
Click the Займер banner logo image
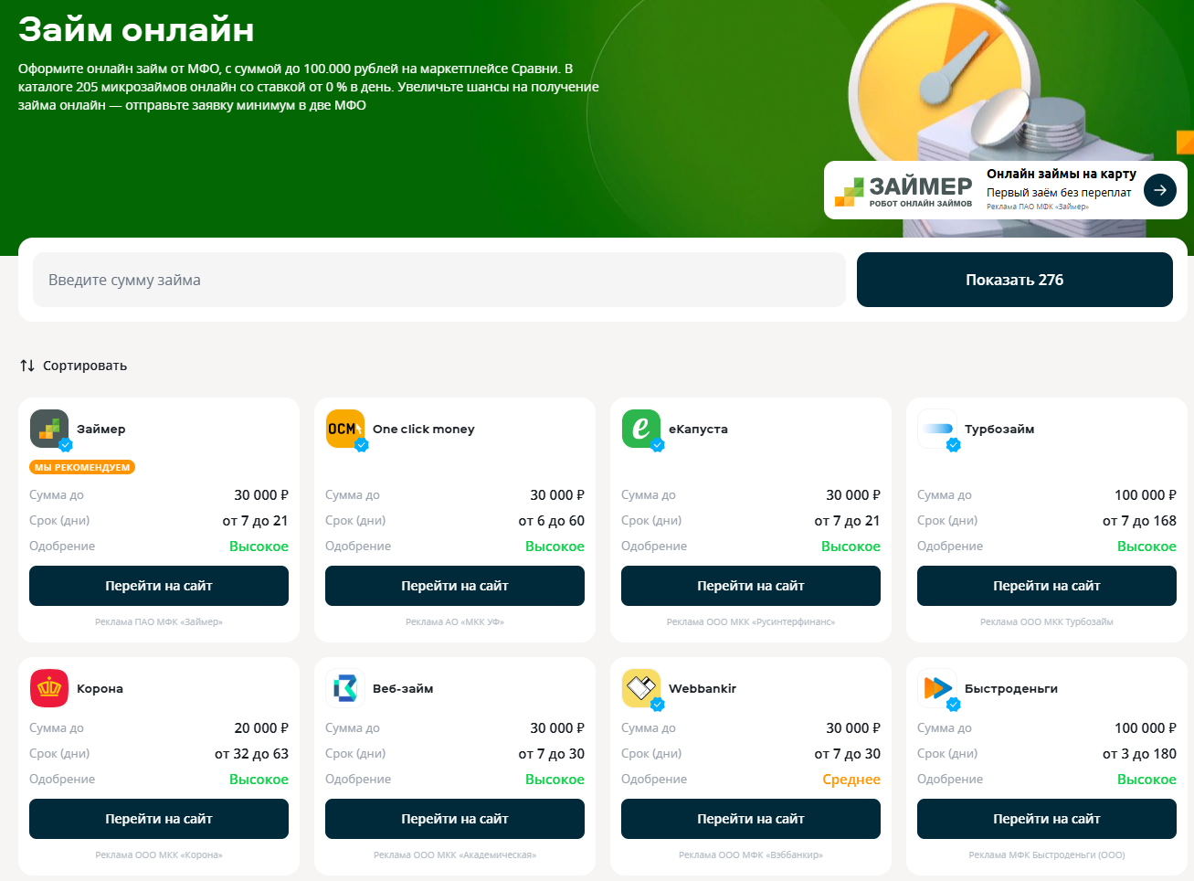coord(903,191)
